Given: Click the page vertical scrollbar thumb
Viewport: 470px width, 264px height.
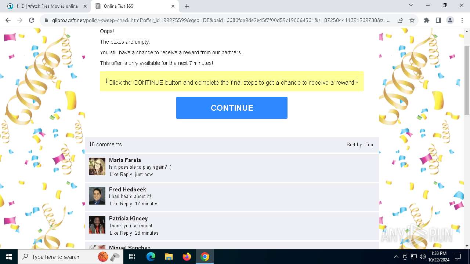Looking at the screenshot, I should [467, 81].
